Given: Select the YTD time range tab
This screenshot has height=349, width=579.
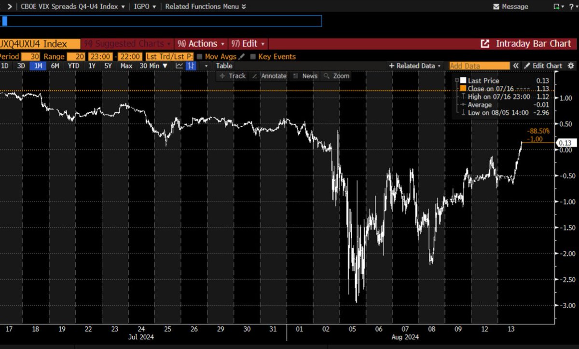Looking at the screenshot, I should [x=73, y=66].
